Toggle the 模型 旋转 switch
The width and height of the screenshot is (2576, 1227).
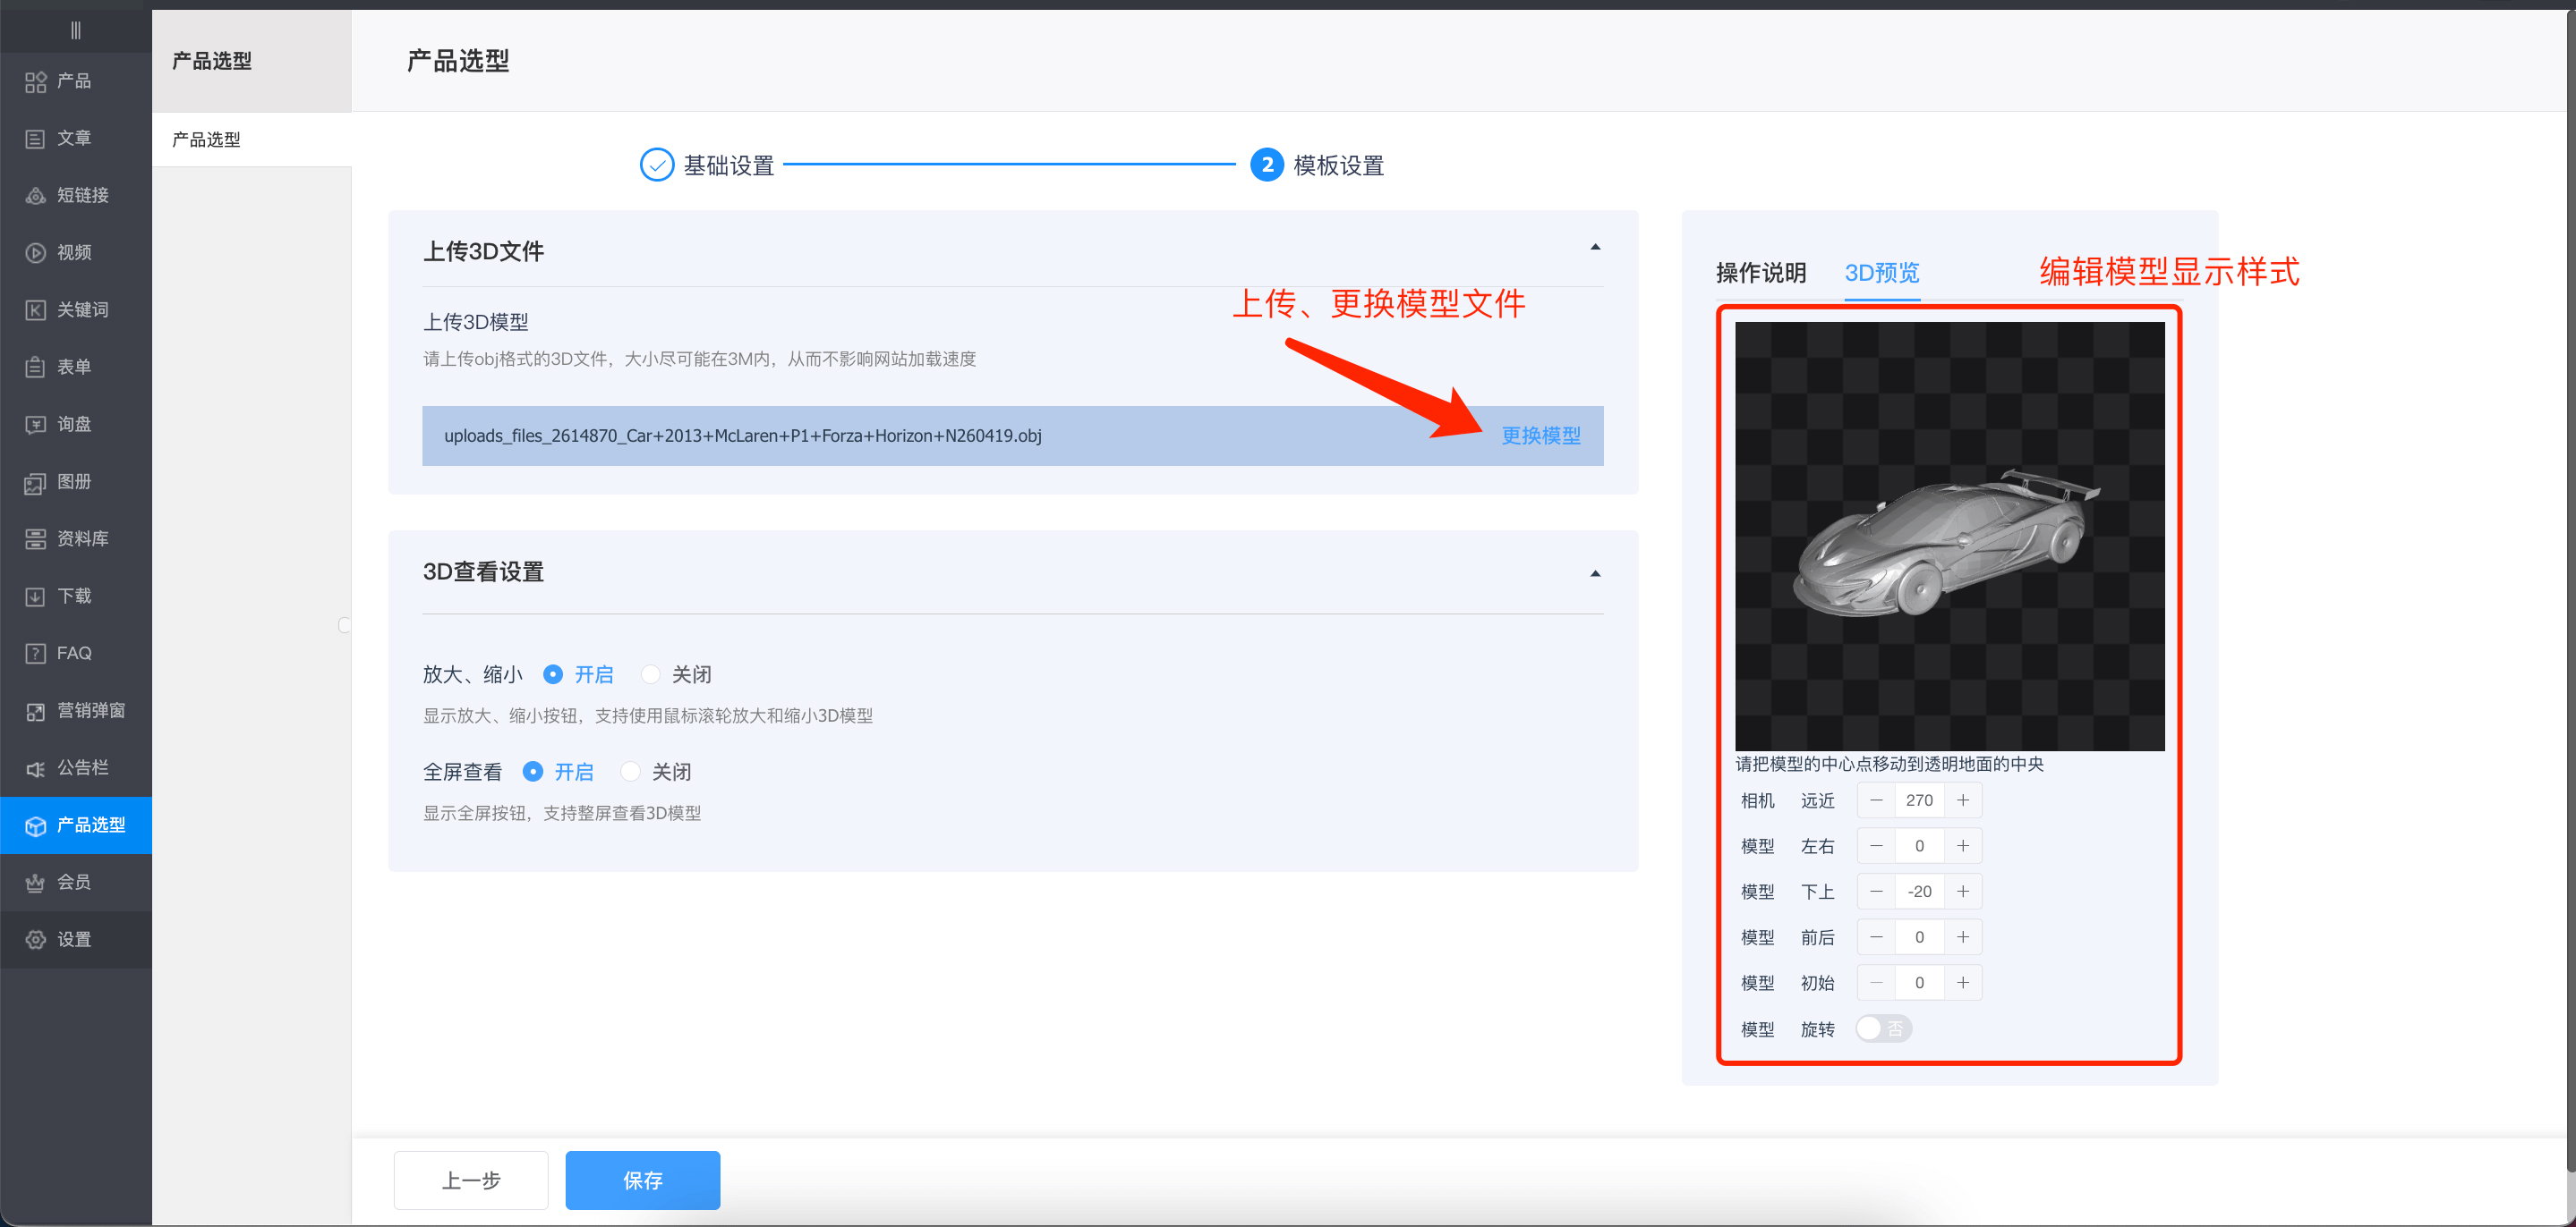tap(1883, 1028)
